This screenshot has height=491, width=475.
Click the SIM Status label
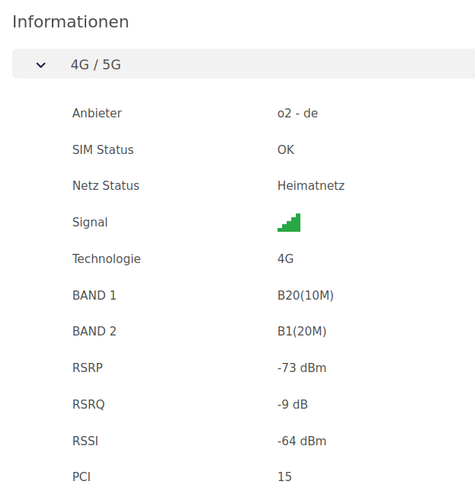[103, 149]
